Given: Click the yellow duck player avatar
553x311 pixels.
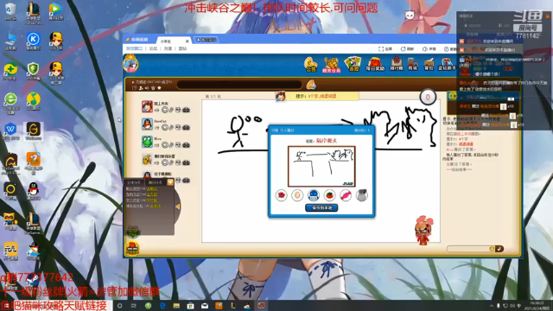Looking at the screenshot, I should (147, 159).
